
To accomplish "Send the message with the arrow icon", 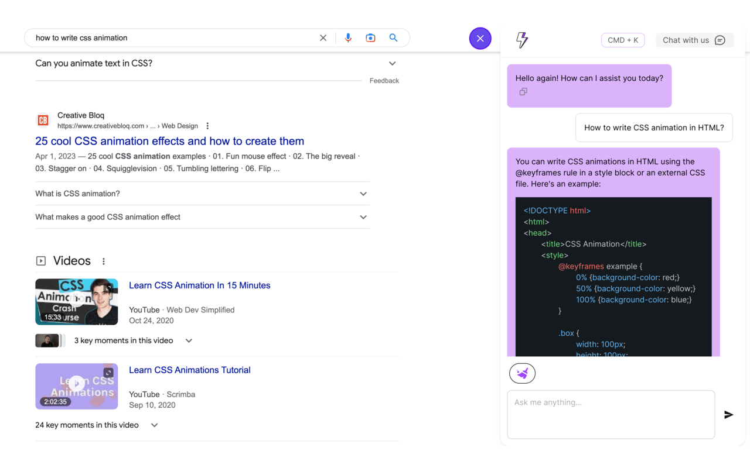I will (x=728, y=415).
